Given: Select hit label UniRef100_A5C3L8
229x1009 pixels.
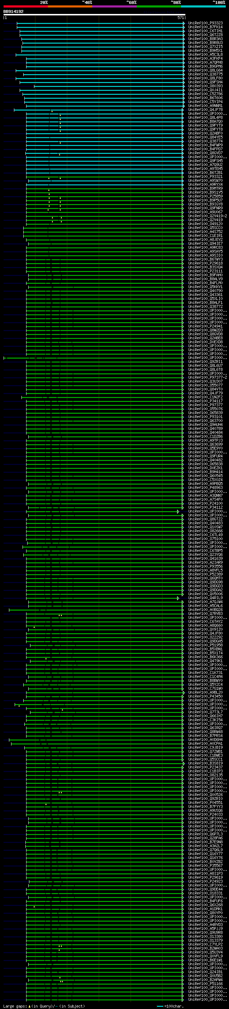Looking at the screenshot, I should (x=205, y=54).
